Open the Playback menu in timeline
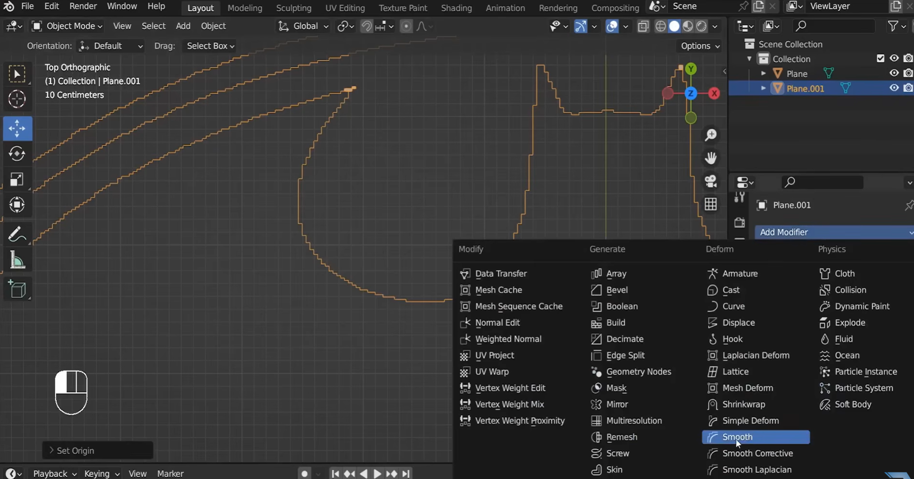This screenshot has width=914, height=479. 54,473
